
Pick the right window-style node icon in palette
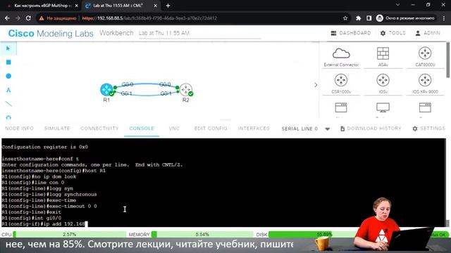pyautogui.click(x=425, y=108)
